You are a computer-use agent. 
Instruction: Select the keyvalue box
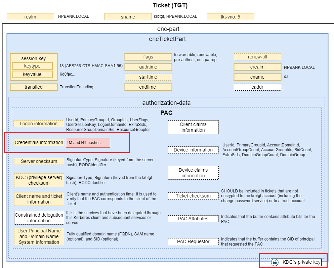click(32, 74)
